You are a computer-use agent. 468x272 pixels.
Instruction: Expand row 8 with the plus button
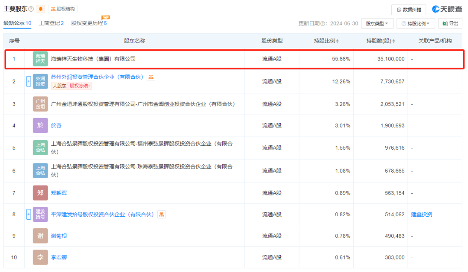coord(29,214)
